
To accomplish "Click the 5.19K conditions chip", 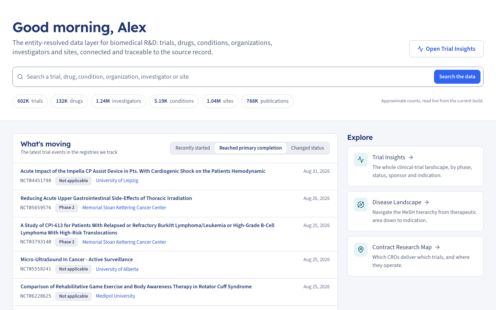I will (x=174, y=101).
